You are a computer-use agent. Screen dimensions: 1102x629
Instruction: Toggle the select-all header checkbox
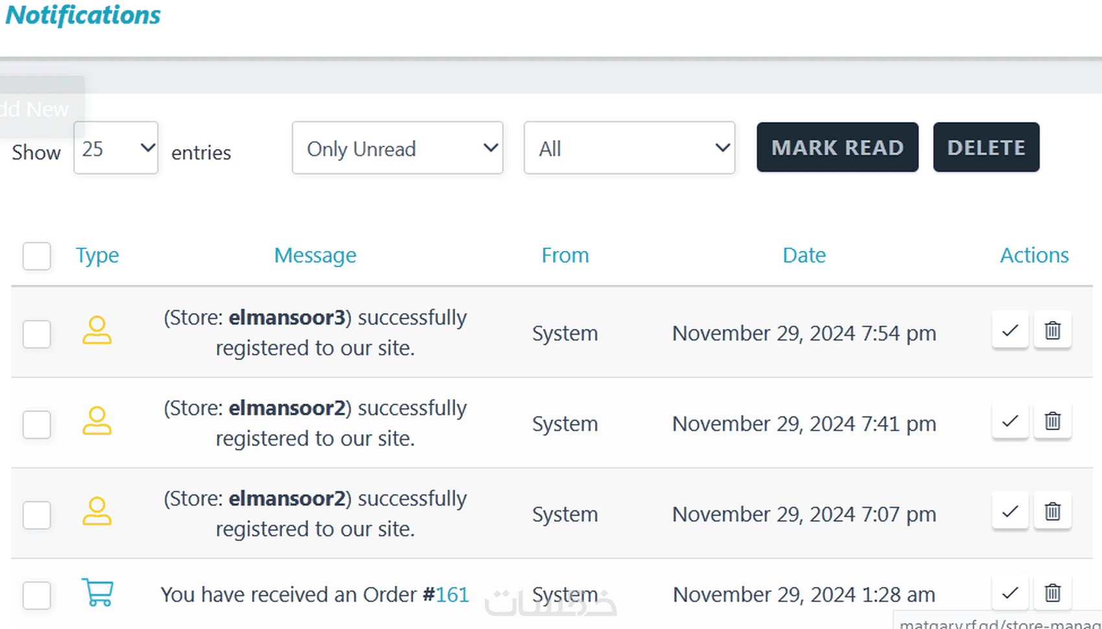coord(37,256)
